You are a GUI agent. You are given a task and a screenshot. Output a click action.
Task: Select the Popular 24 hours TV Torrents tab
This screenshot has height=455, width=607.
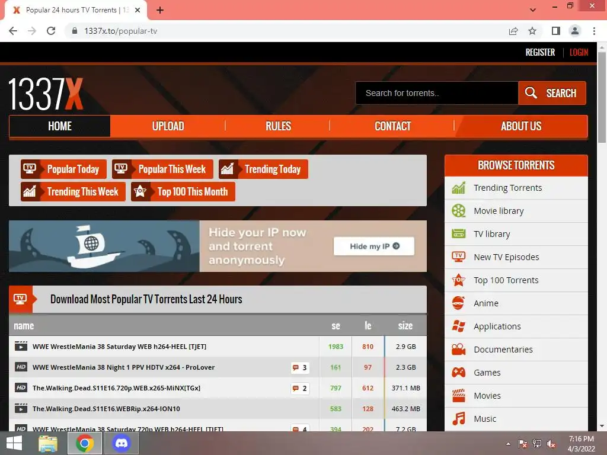tap(75, 10)
